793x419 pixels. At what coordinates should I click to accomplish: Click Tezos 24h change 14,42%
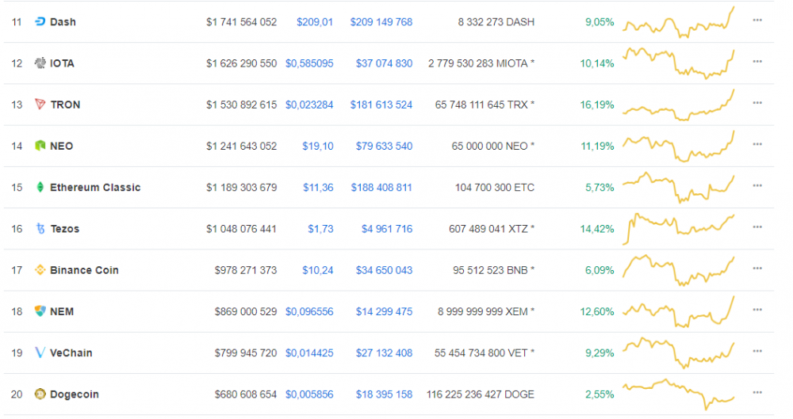[x=597, y=229]
